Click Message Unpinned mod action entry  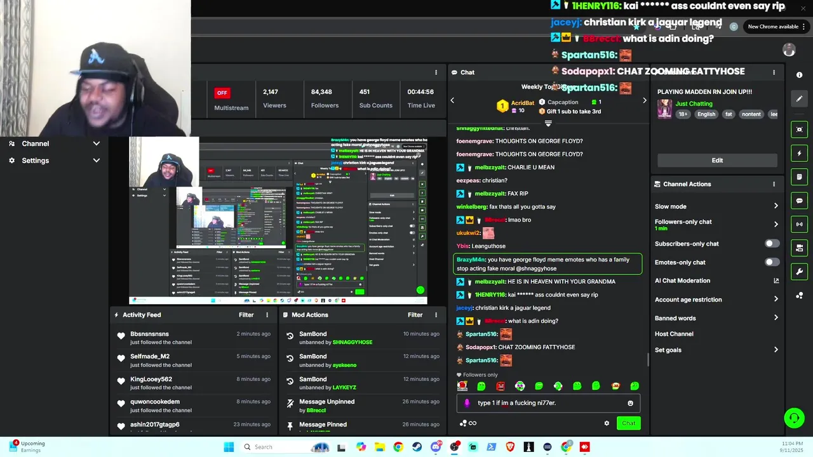(363, 406)
